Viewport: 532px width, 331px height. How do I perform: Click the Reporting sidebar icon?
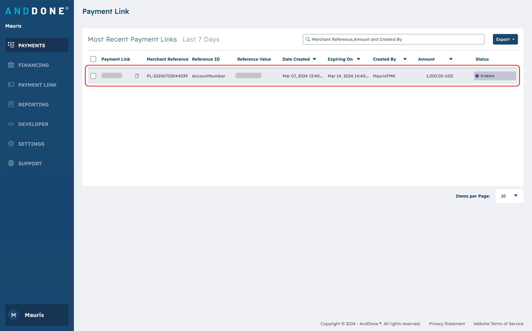11,104
